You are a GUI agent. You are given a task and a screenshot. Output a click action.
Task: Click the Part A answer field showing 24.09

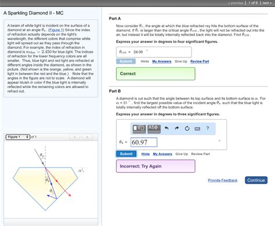[154, 52]
